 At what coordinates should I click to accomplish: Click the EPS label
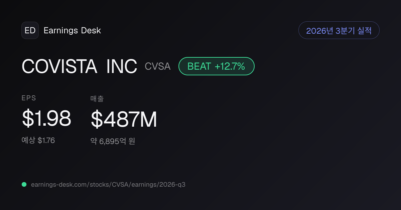[x=29, y=98]
